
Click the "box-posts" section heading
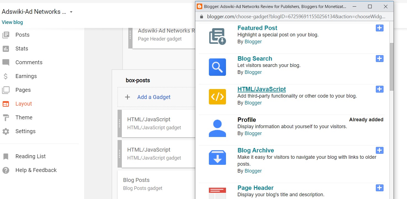coord(138,80)
